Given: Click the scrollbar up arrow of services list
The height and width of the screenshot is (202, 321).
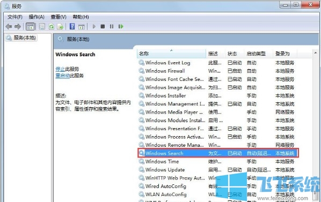Looking at the screenshot, I should pos(316,53).
